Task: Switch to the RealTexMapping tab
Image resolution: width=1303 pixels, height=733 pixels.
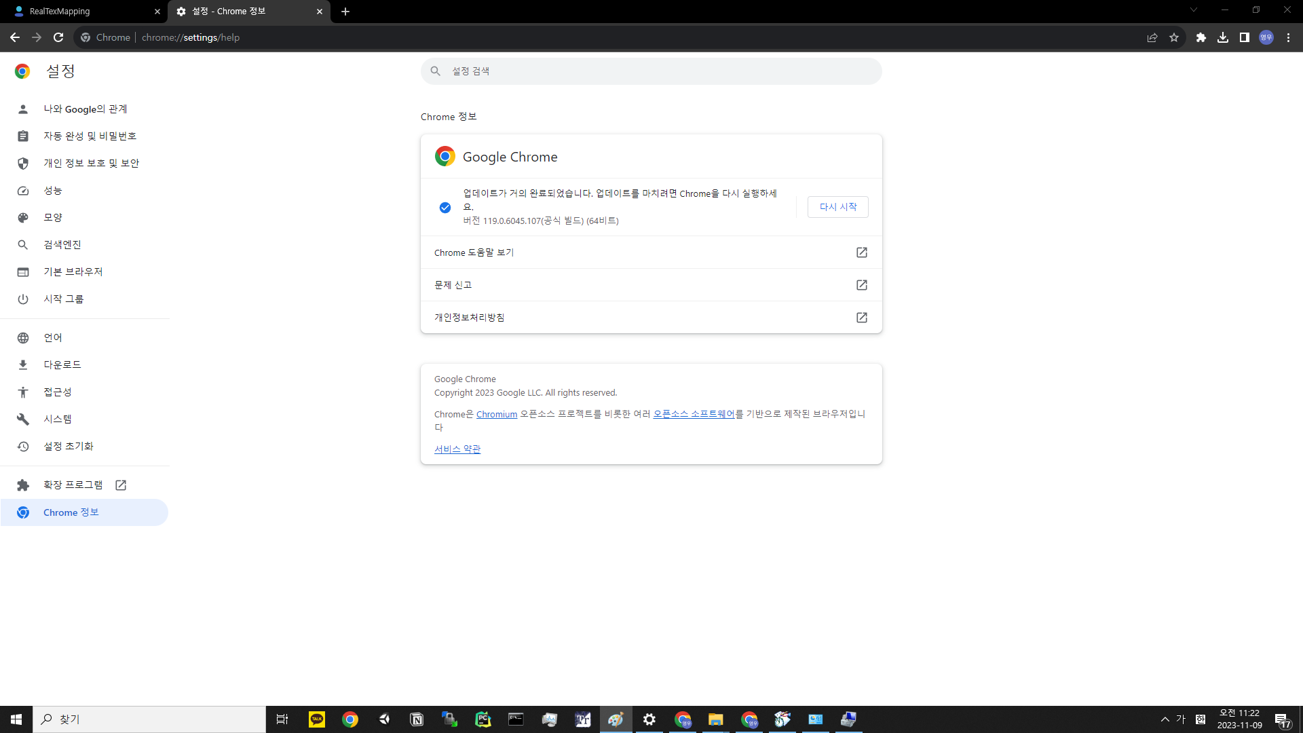Action: (75, 12)
